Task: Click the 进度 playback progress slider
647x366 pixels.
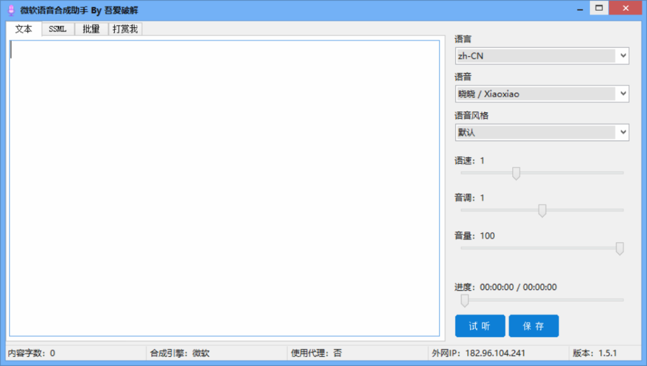Action: [x=464, y=301]
